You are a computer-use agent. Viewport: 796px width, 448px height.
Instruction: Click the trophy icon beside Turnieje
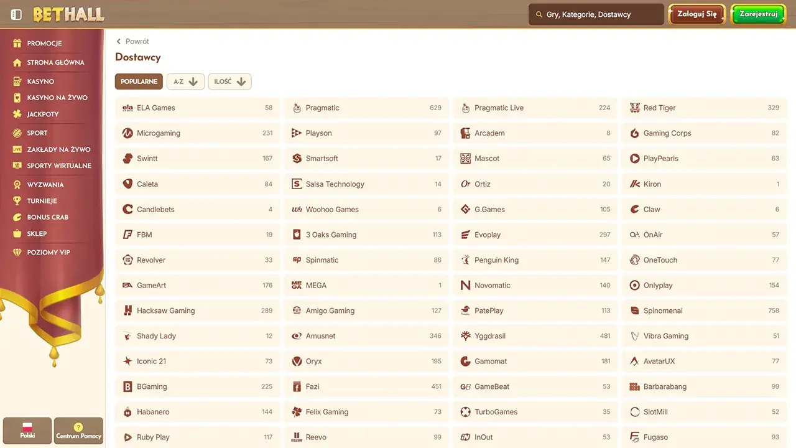[17, 201]
